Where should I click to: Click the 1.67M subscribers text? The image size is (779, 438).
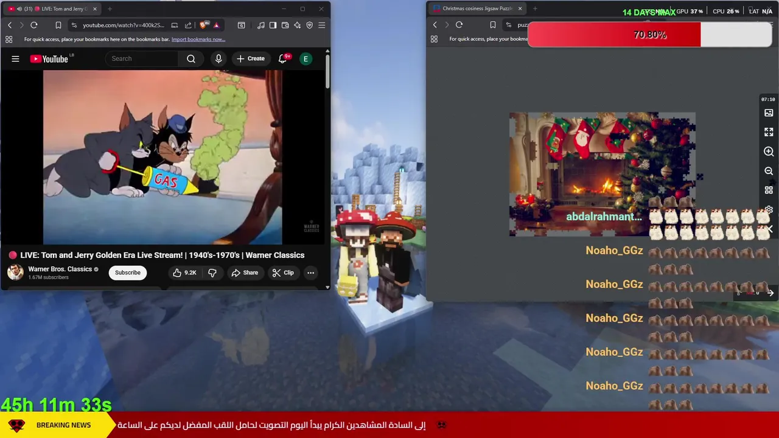(x=48, y=277)
